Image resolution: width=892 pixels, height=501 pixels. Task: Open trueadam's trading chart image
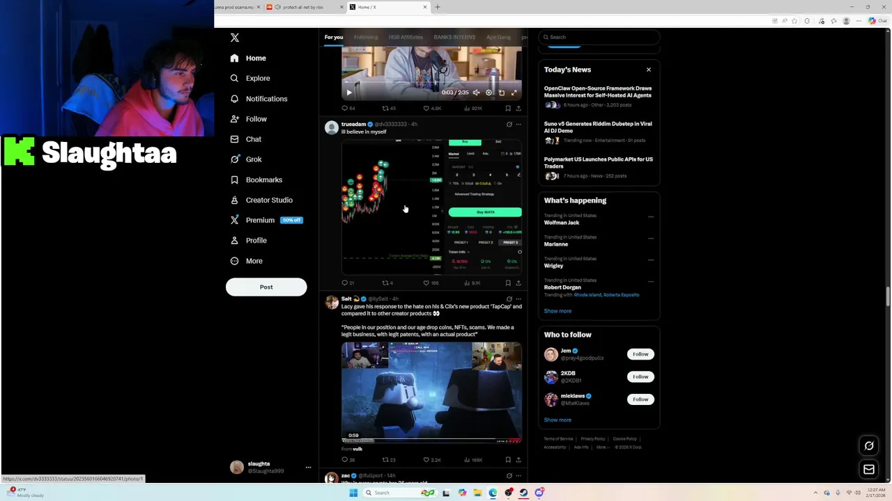point(431,207)
